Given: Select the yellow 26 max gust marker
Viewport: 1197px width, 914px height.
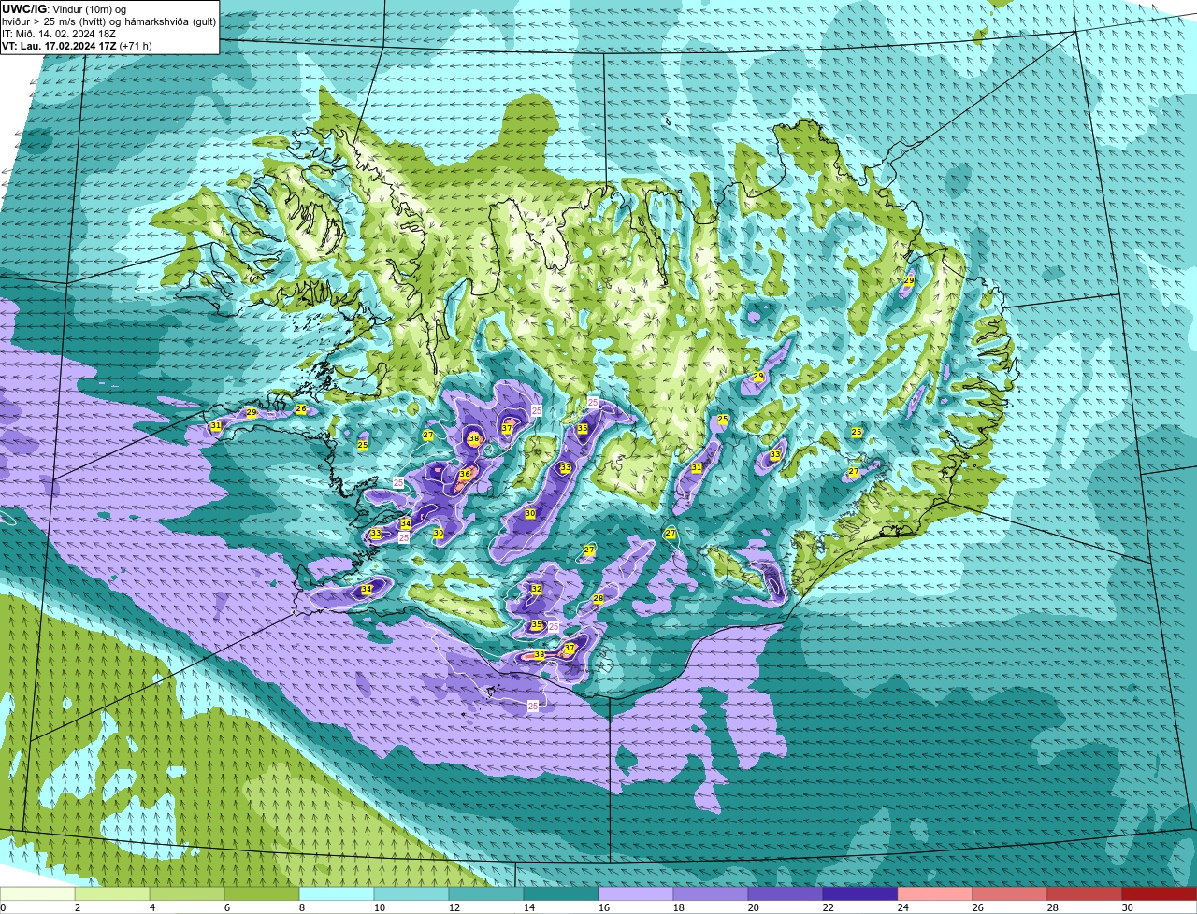Looking at the screenshot, I should tap(300, 408).
